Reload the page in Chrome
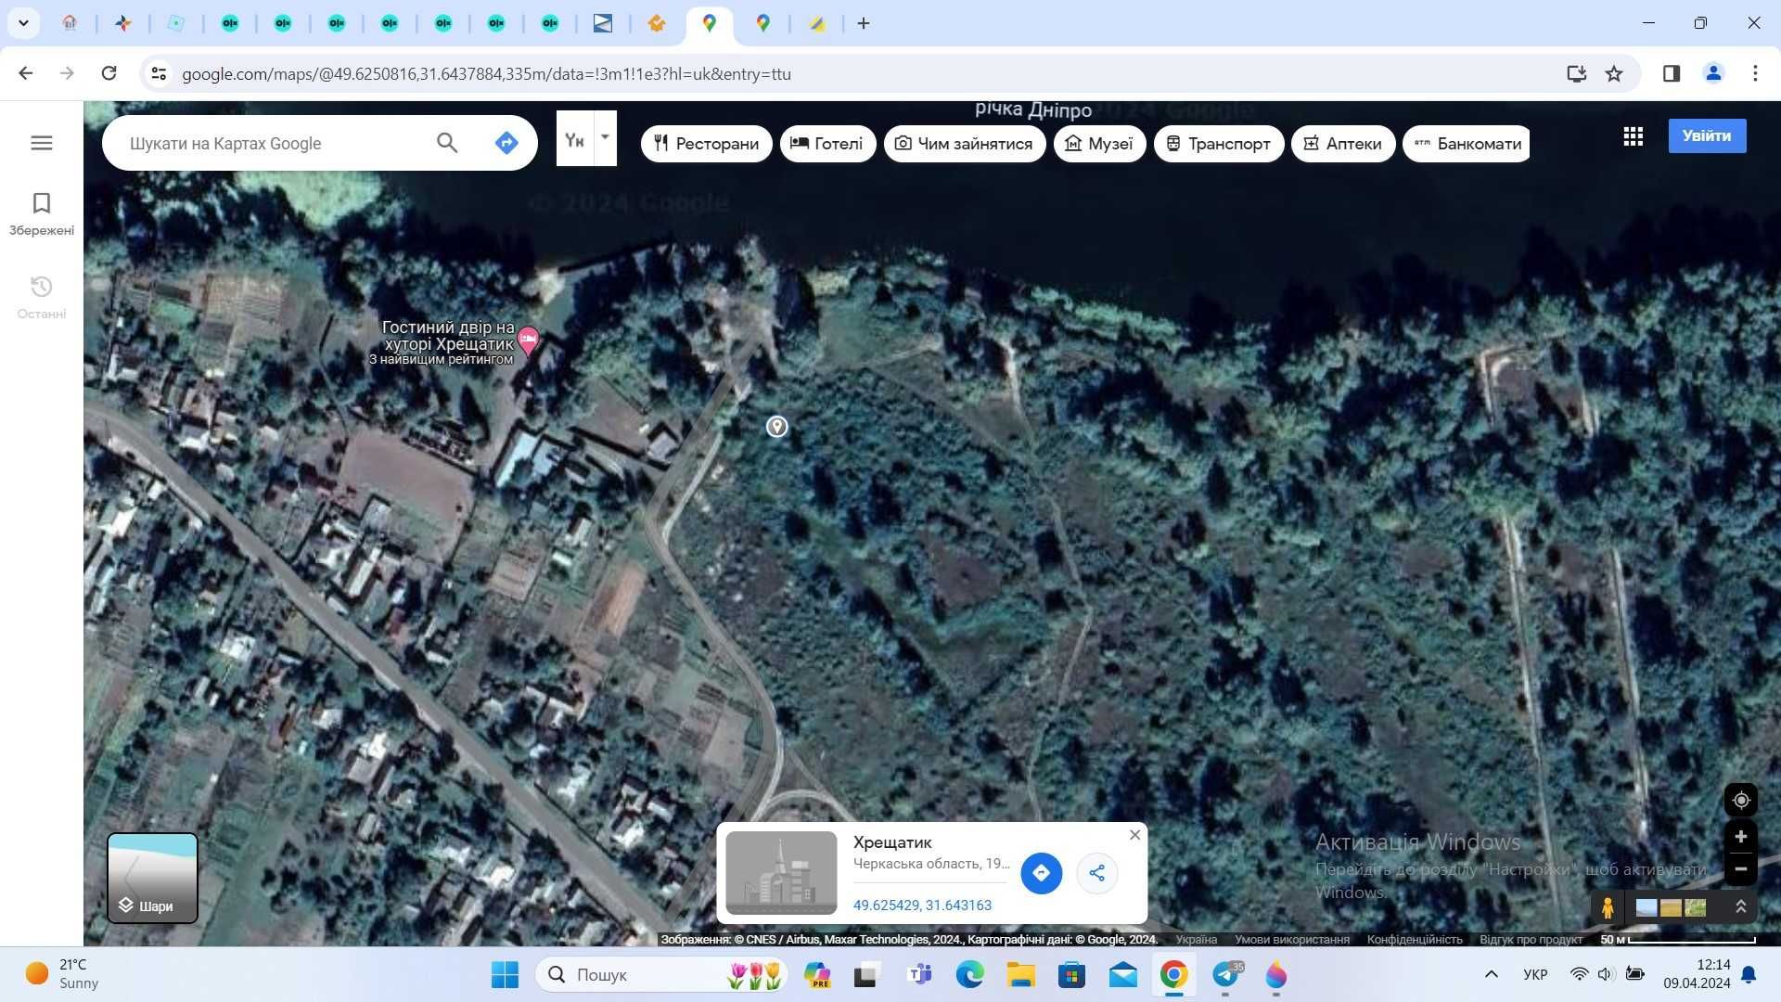Image resolution: width=1781 pixels, height=1002 pixels. [109, 73]
